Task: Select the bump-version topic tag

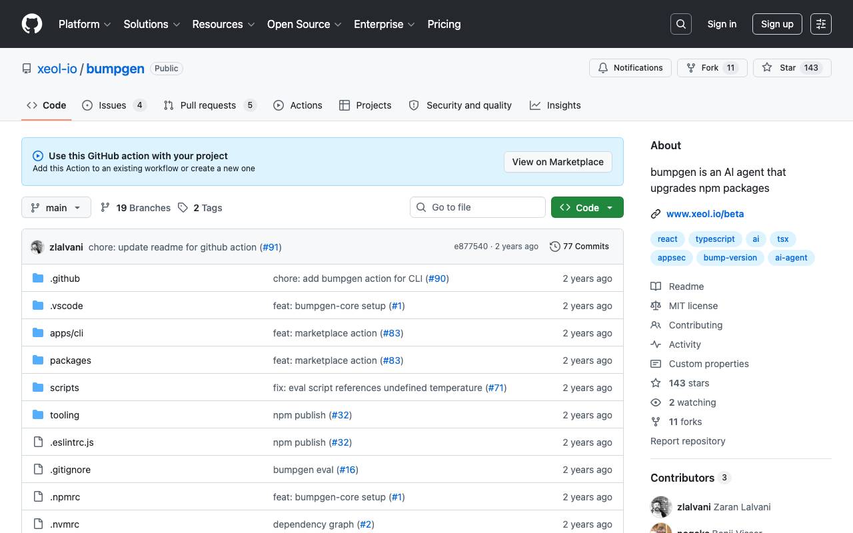Action: 730,258
